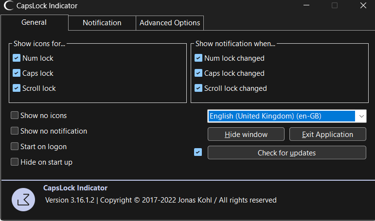Image resolution: width=375 pixels, height=221 pixels.
Task: Click the Jonas Kohl logo icon
Action: (23, 200)
